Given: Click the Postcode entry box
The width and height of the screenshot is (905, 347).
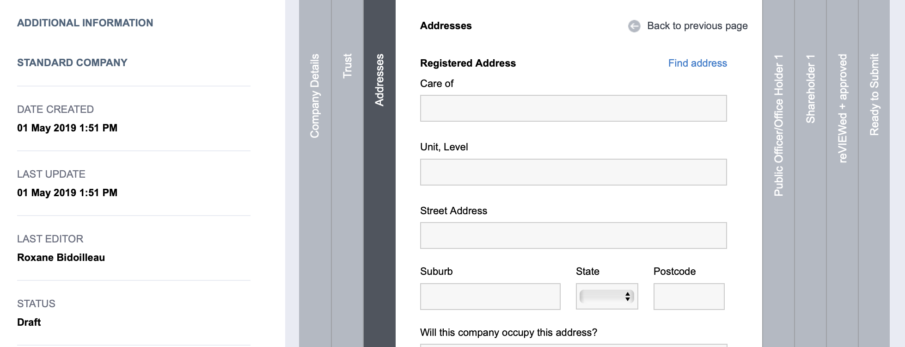Looking at the screenshot, I should tap(688, 297).
